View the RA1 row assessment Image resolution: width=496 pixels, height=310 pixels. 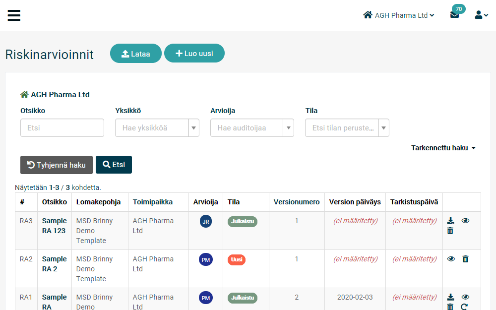[x=465, y=297]
